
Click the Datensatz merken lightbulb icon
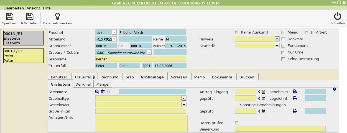(x=57, y=17)
